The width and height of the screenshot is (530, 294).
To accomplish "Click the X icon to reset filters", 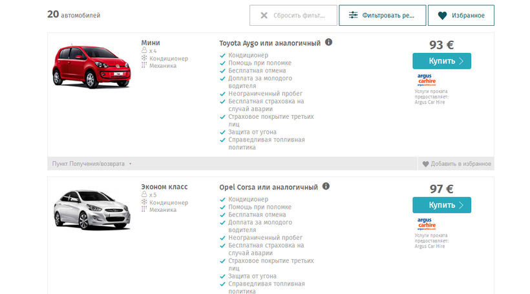I will point(264,16).
